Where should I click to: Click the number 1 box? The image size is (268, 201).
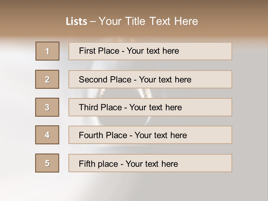point(47,51)
